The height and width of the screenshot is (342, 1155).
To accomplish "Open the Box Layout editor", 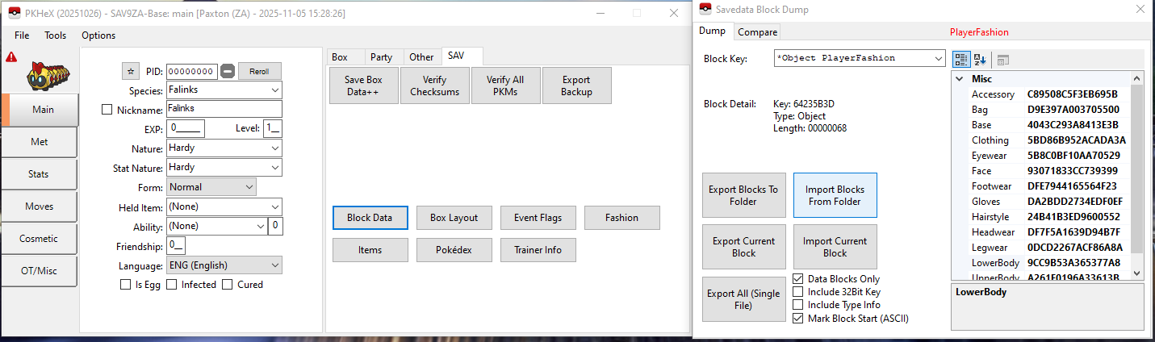I will click(454, 218).
